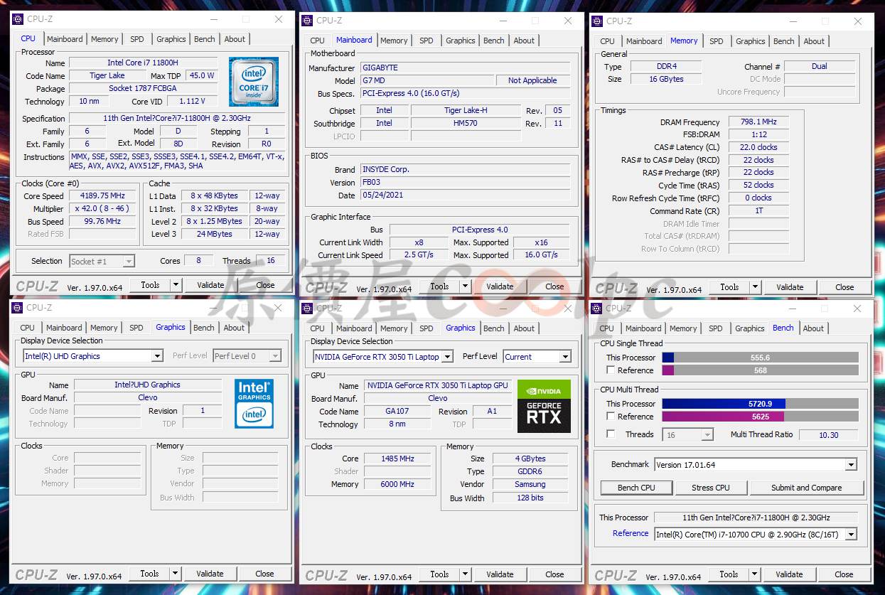Open the Graphics tab in the CPU window
The width and height of the screenshot is (885, 595).
pos(171,39)
